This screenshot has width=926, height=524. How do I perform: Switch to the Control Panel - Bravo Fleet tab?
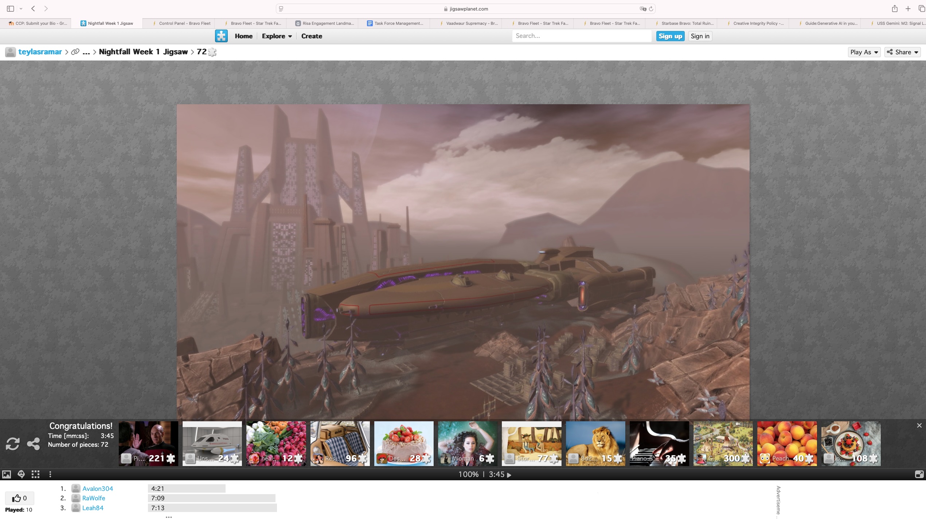179,23
